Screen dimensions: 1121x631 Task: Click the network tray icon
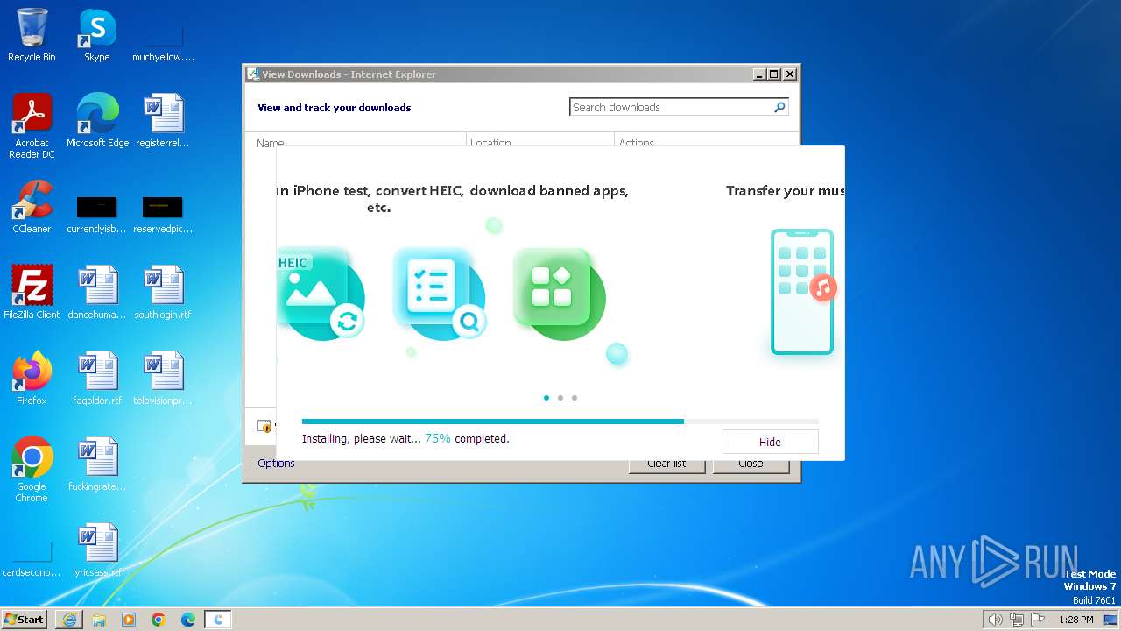tap(1017, 620)
